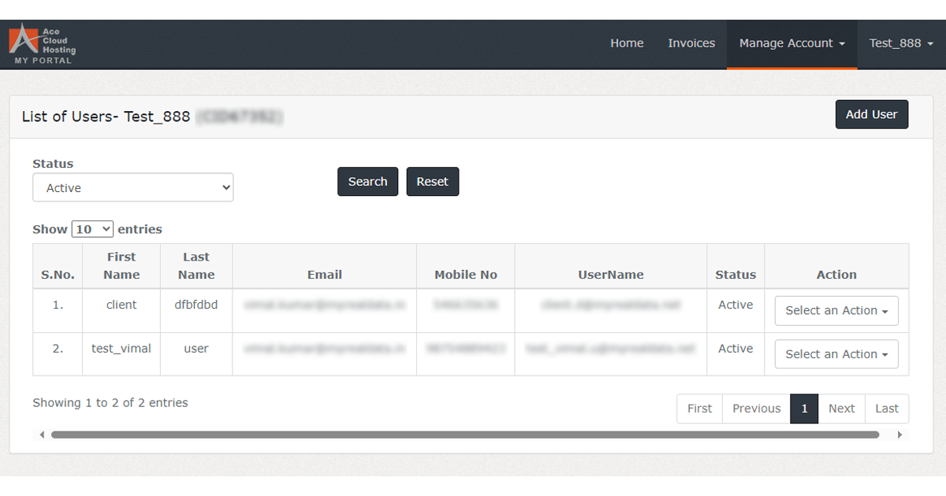
Task: Select page 1 in the pagination bar
Action: coord(803,408)
